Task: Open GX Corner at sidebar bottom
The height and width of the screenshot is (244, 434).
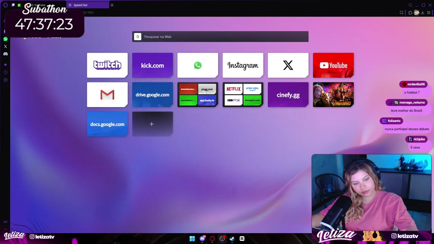Action: (x=5, y=222)
